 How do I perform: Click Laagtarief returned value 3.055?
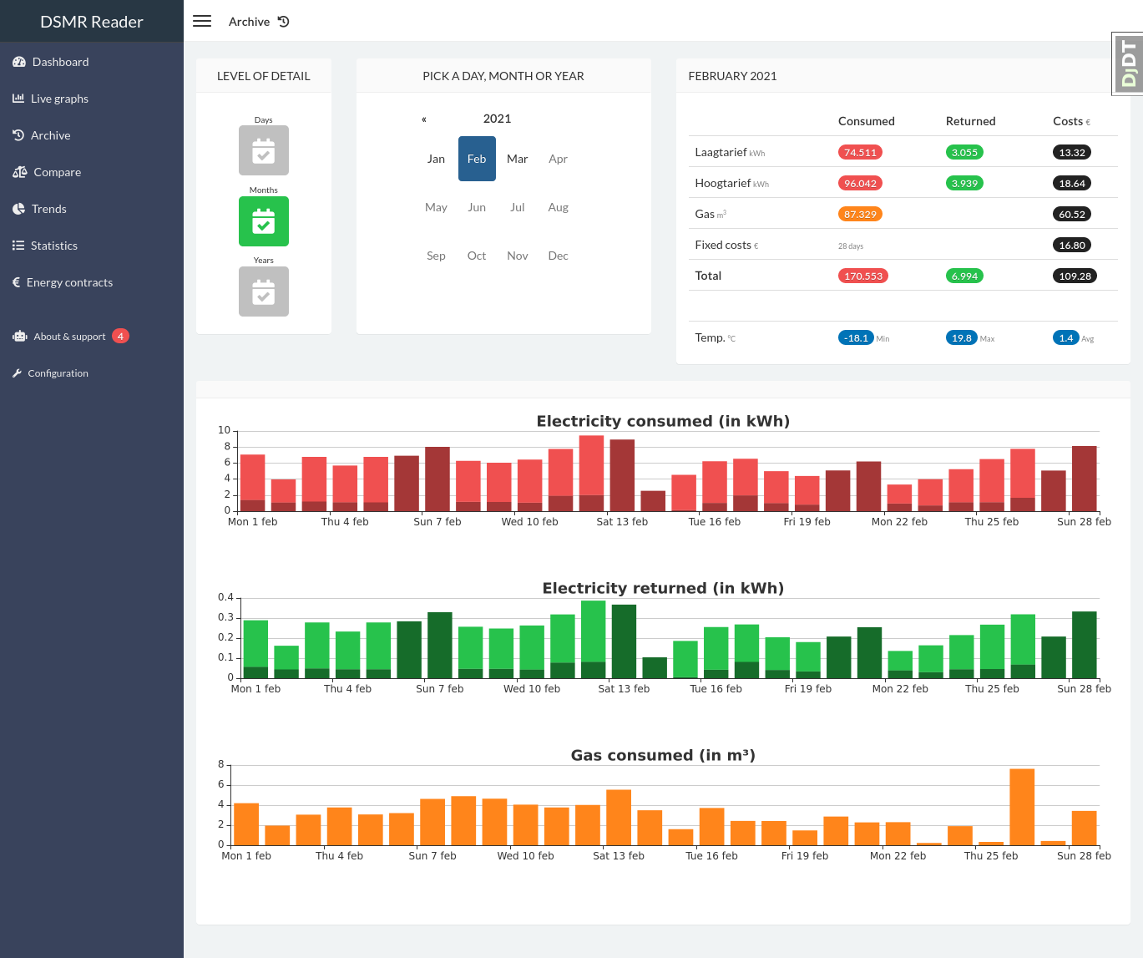[x=964, y=152]
